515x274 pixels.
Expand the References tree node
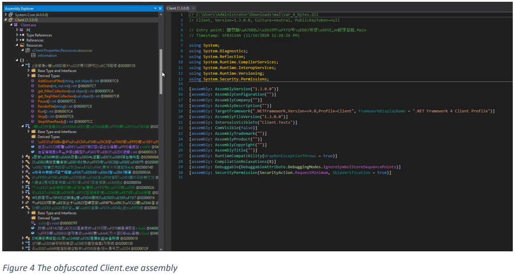click(17, 40)
